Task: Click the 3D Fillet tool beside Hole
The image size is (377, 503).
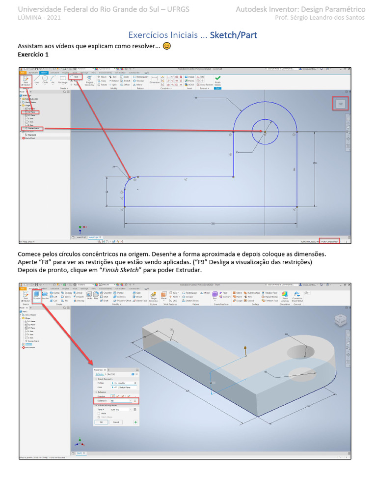Action: click(x=96, y=295)
